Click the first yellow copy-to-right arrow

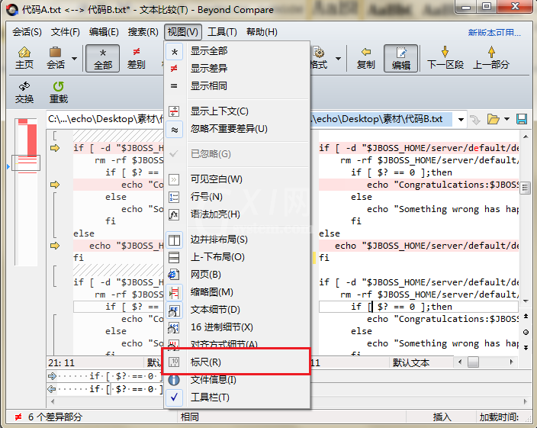click(x=55, y=148)
